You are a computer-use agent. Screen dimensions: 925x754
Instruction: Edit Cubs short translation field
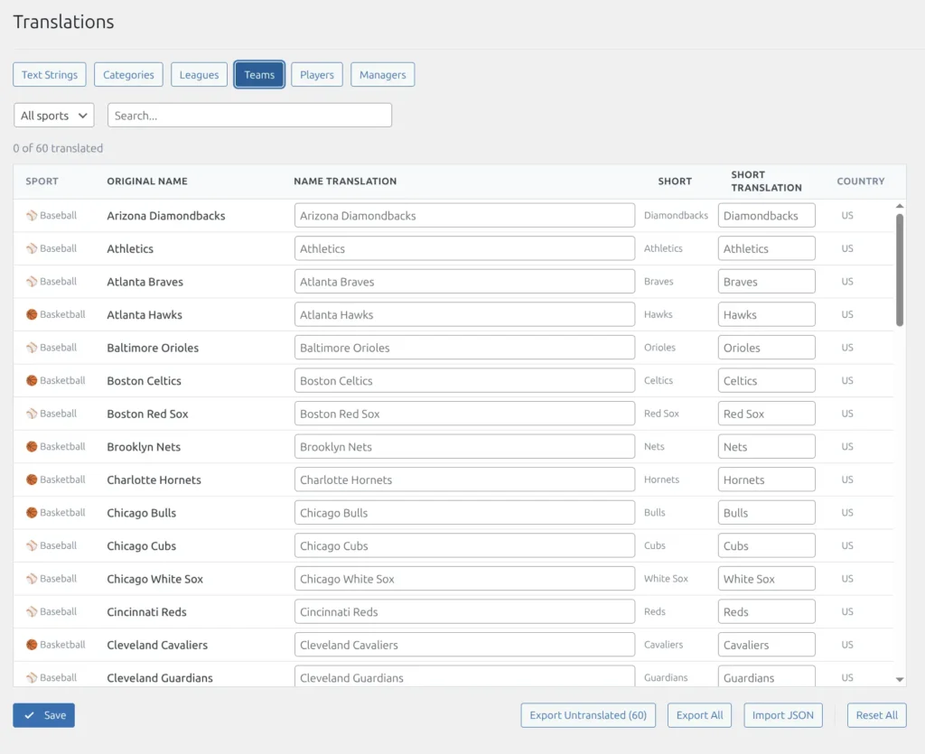click(x=767, y=546)
